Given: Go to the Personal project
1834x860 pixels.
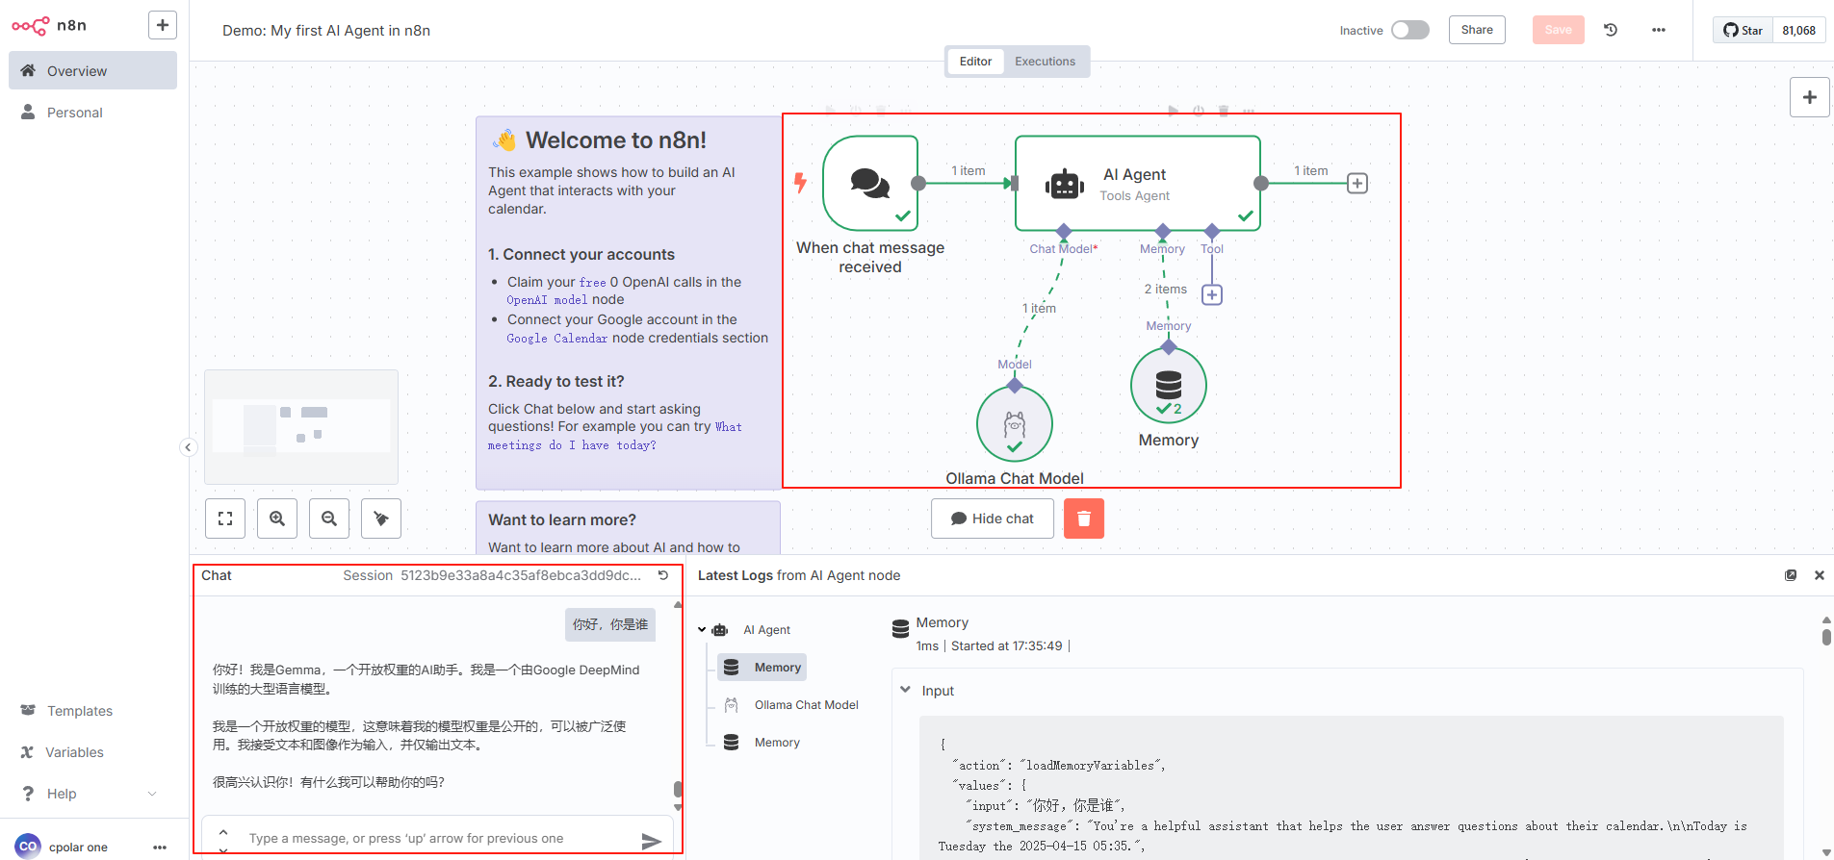Looking at the screenshot, I should coord(92,113).
